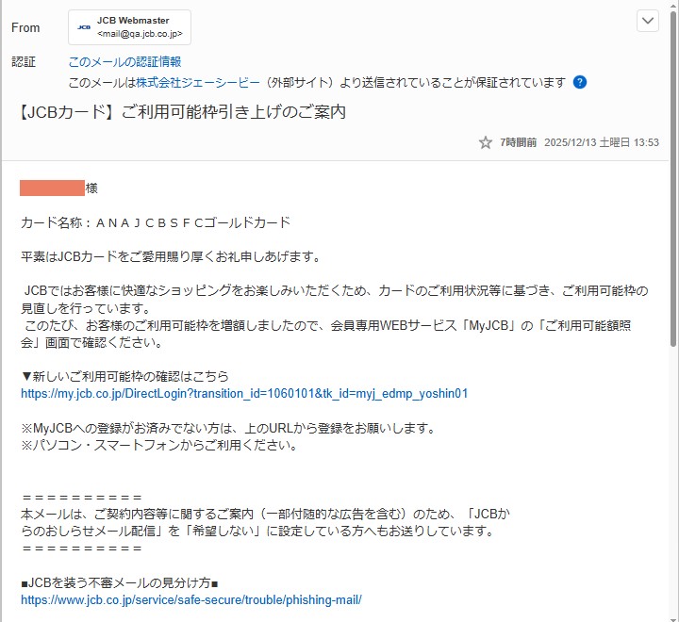Click the vertical scrollbar on the right
679x622 pixels.
pos(673,283)
